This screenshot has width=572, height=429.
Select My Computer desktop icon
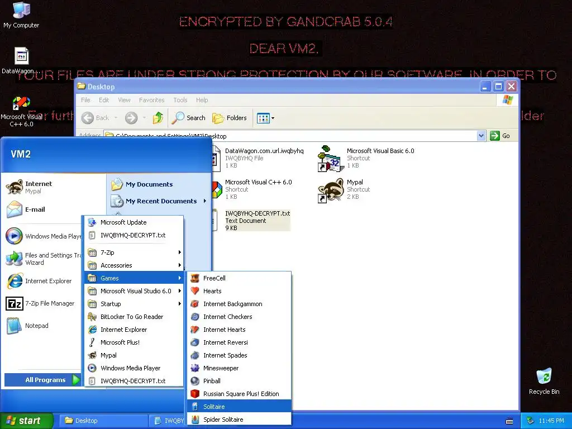coord(21,15)
